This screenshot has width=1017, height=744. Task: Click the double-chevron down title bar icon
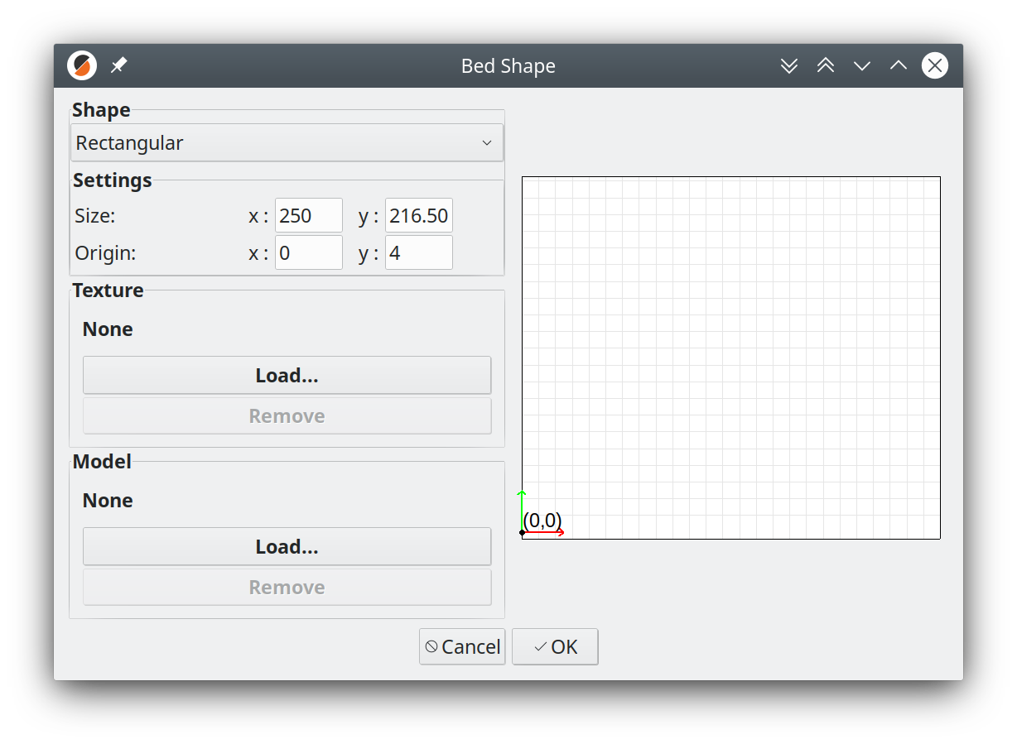point(789,65)
